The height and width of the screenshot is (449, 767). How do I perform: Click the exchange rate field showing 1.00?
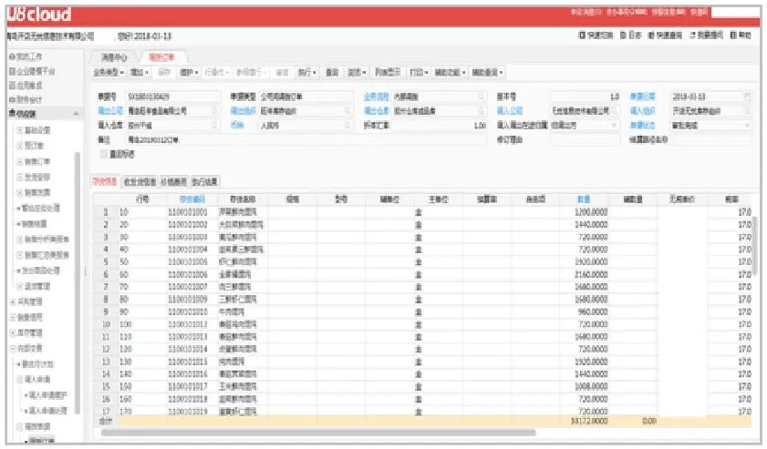[x=439, y=126]
